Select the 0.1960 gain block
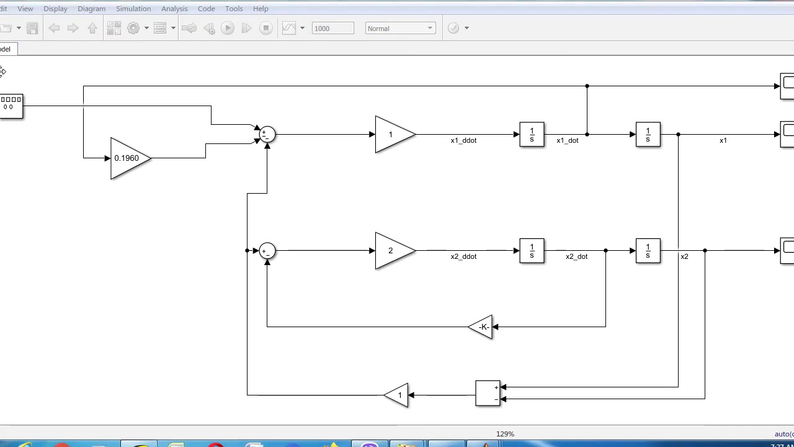Screen dimensions: 794x447 pyautogui.click(x=130, y=158)
